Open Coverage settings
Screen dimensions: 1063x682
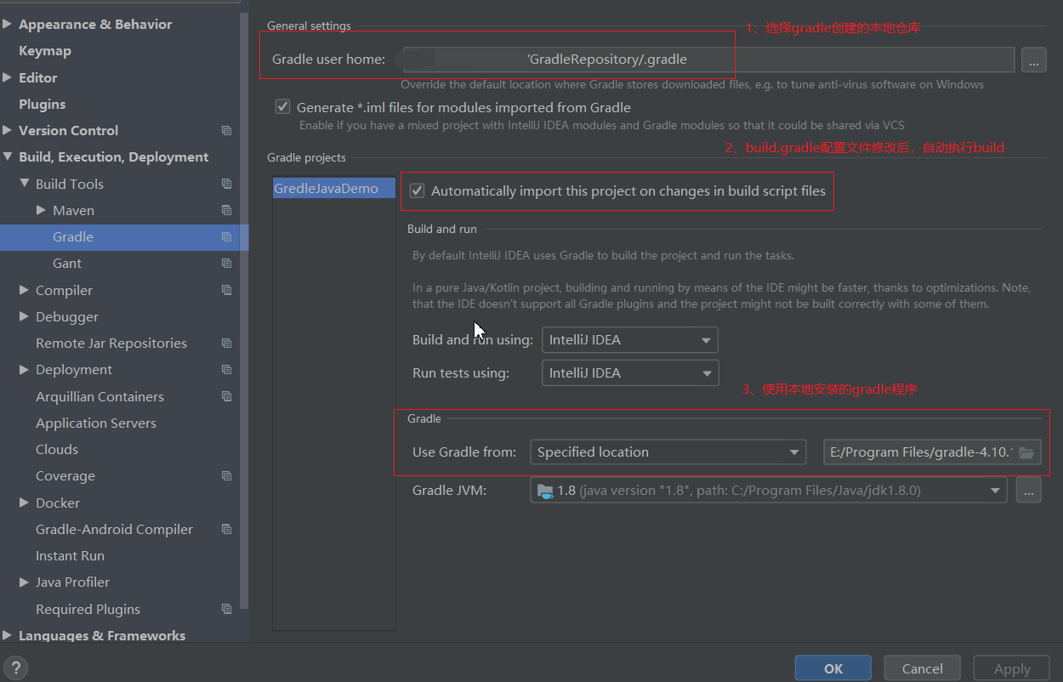coord(65,476)
